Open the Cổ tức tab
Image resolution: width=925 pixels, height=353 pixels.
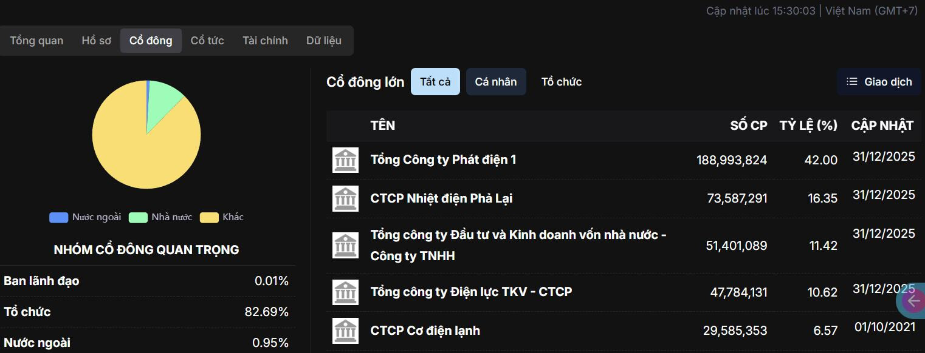tap(207, 41)
